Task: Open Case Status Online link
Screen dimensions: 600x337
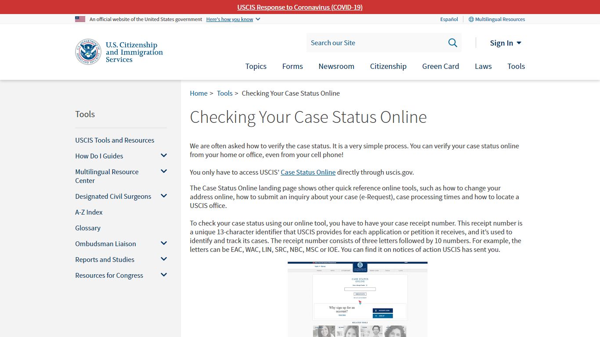Action: (308, 172)
